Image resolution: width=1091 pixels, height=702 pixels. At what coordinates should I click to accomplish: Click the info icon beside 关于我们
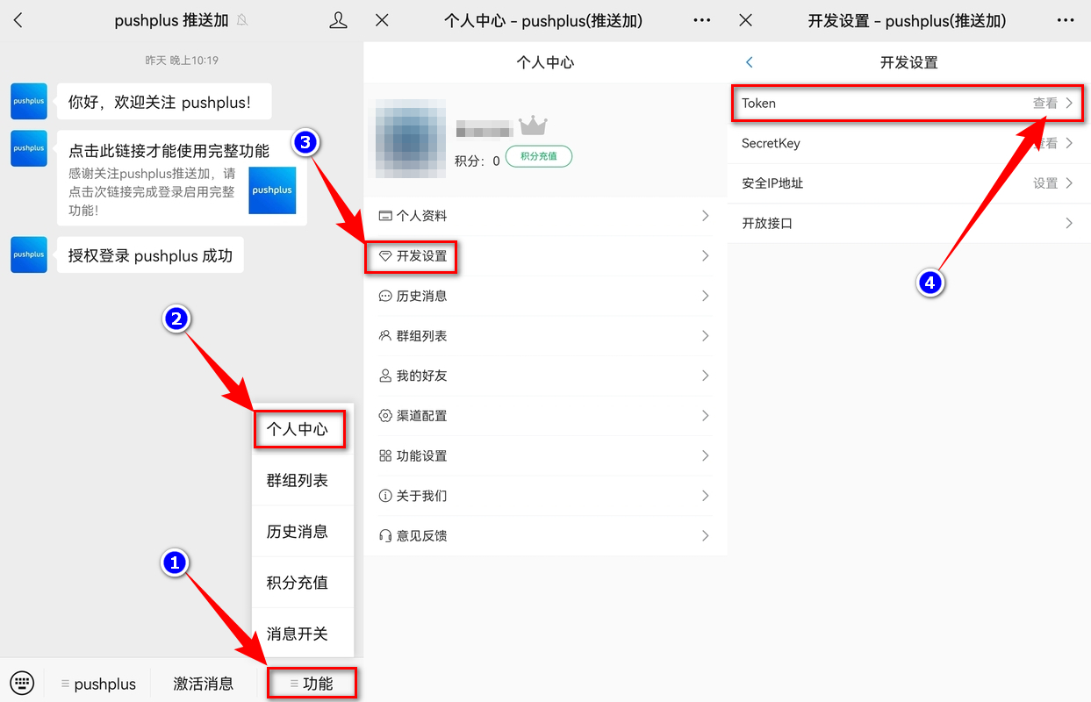pyautogui.click(x=386, y=496)
